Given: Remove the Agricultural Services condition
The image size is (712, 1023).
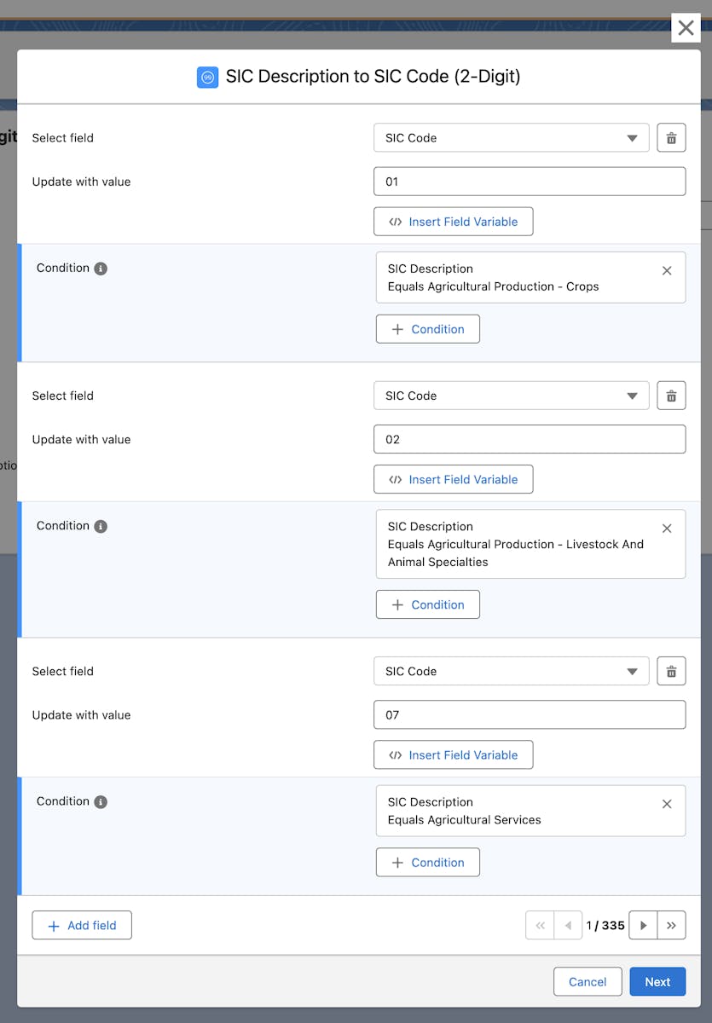Looking at the screenshot, I should click(x=667, y=804).
